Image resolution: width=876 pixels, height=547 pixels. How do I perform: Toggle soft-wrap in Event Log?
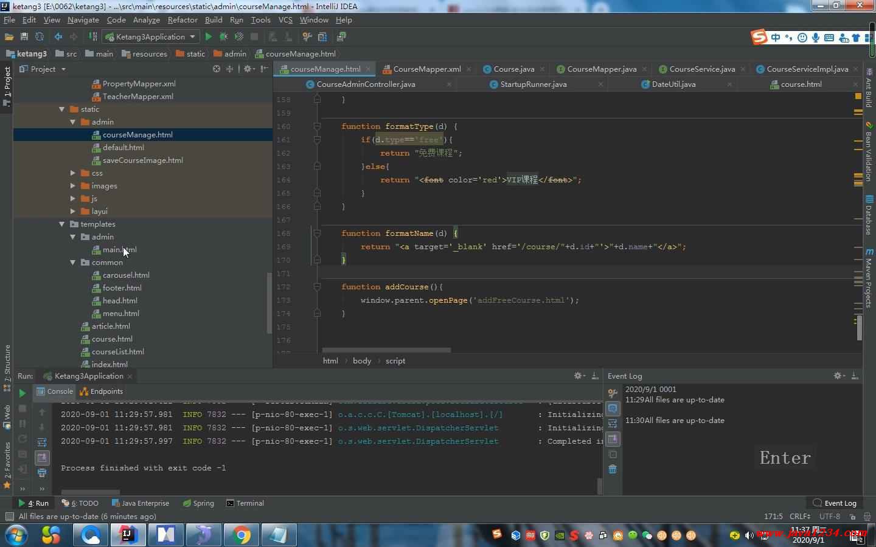point(613,424)
